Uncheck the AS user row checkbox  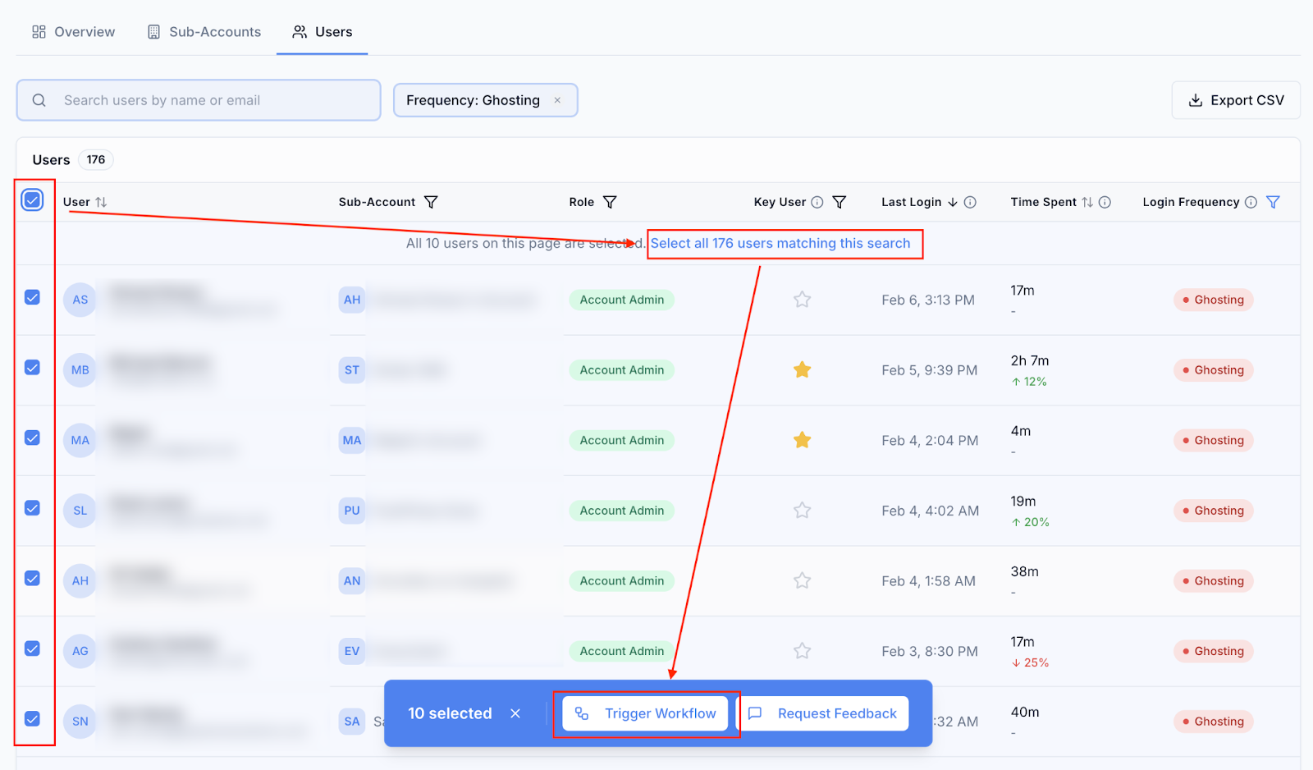[x=32, y=297]
